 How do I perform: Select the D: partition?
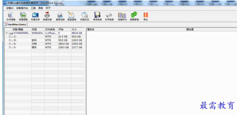15,40
